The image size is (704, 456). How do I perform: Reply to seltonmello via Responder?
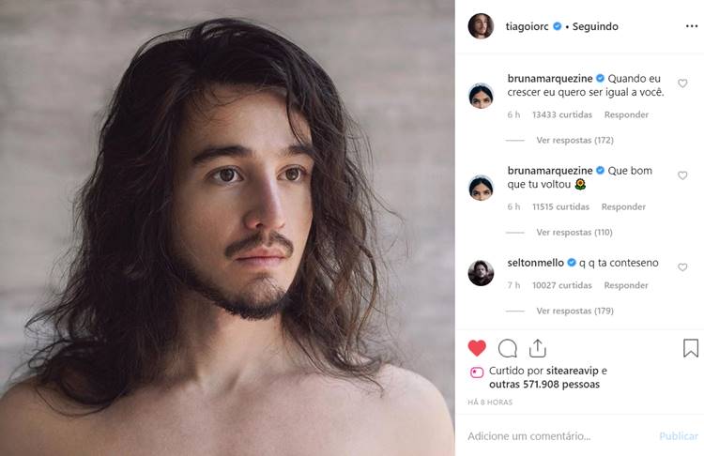click(626, 285)
